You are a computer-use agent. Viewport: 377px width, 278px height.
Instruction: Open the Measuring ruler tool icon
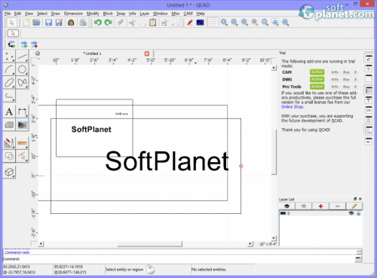tap(23, 143)
